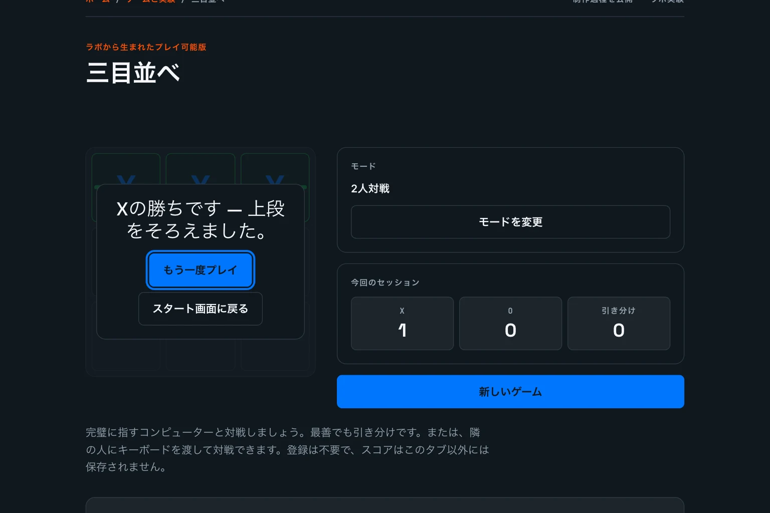Open モードを変更 to switch mode

[x=510, y=222]
